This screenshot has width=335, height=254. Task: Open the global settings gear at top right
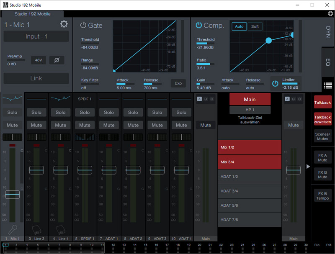point(330,14)
